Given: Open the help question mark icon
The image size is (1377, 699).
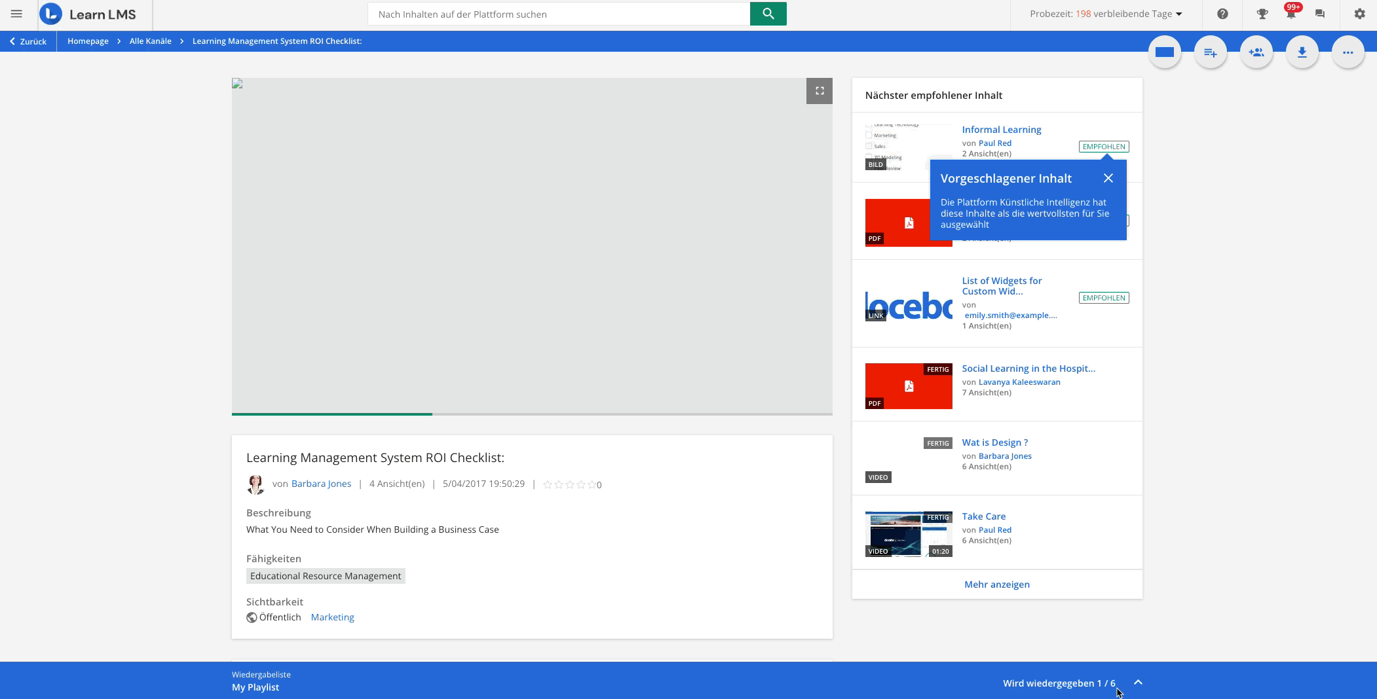Looking at the screenshot, I should [1222, 14].
